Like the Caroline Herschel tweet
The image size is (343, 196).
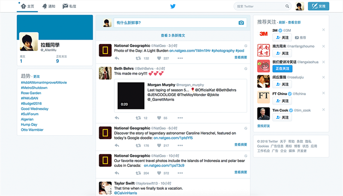[x=159, y=145]
